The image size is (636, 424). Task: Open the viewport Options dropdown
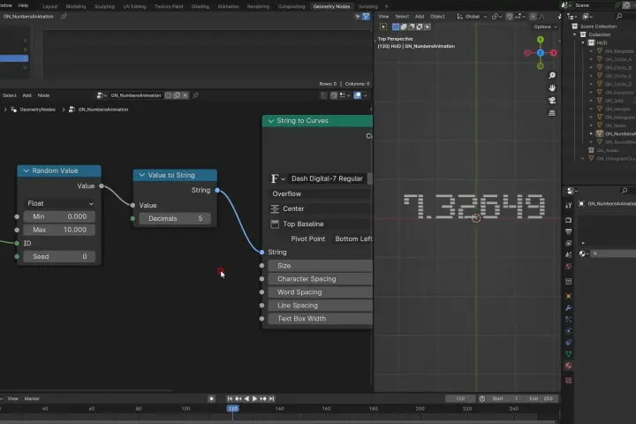point(546,26)
